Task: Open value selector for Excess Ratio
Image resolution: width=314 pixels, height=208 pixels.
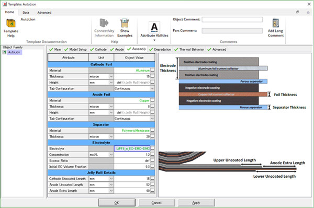Action: pos(152,160)
